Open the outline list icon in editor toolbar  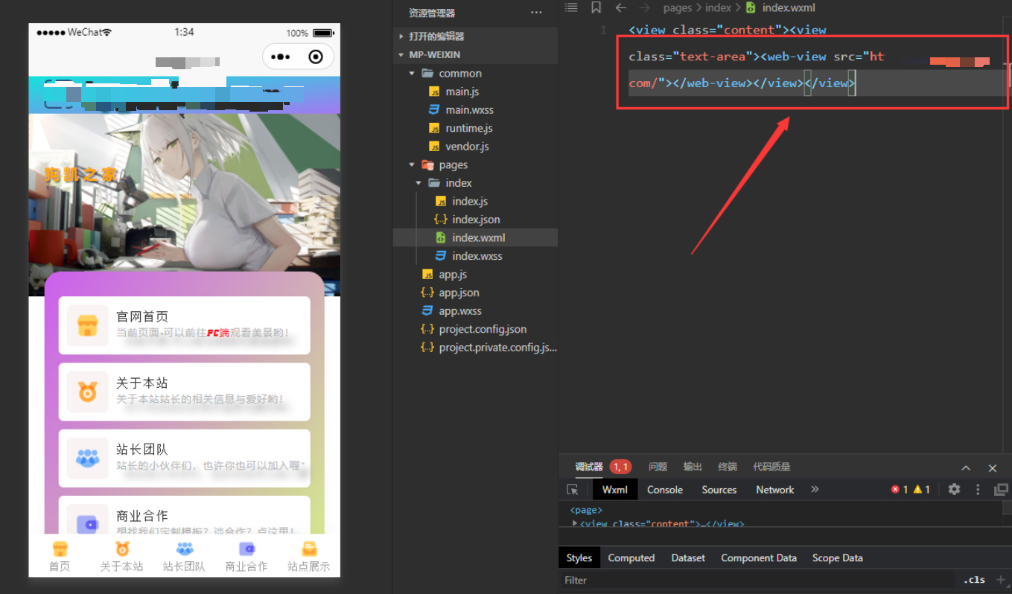(x=571, y=7)
